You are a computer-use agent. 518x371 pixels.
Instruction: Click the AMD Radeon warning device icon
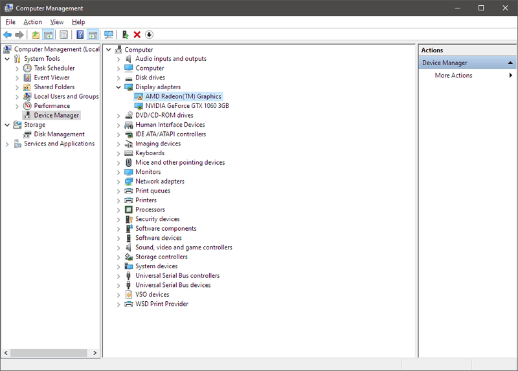139,96
